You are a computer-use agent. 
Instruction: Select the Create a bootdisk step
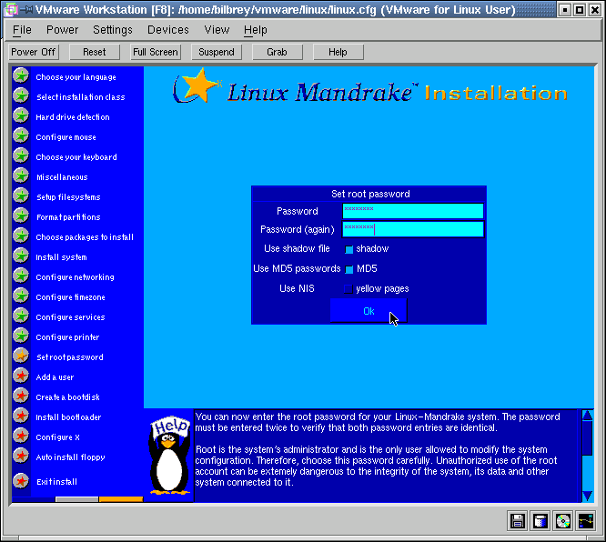(x=68, y=397)
